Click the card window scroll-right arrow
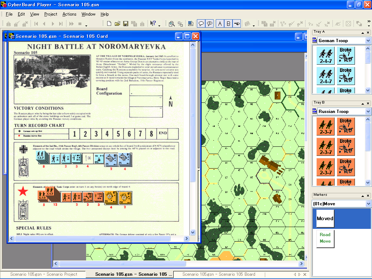Viewport: 372px width, 279px height. (x=186, y=238)
